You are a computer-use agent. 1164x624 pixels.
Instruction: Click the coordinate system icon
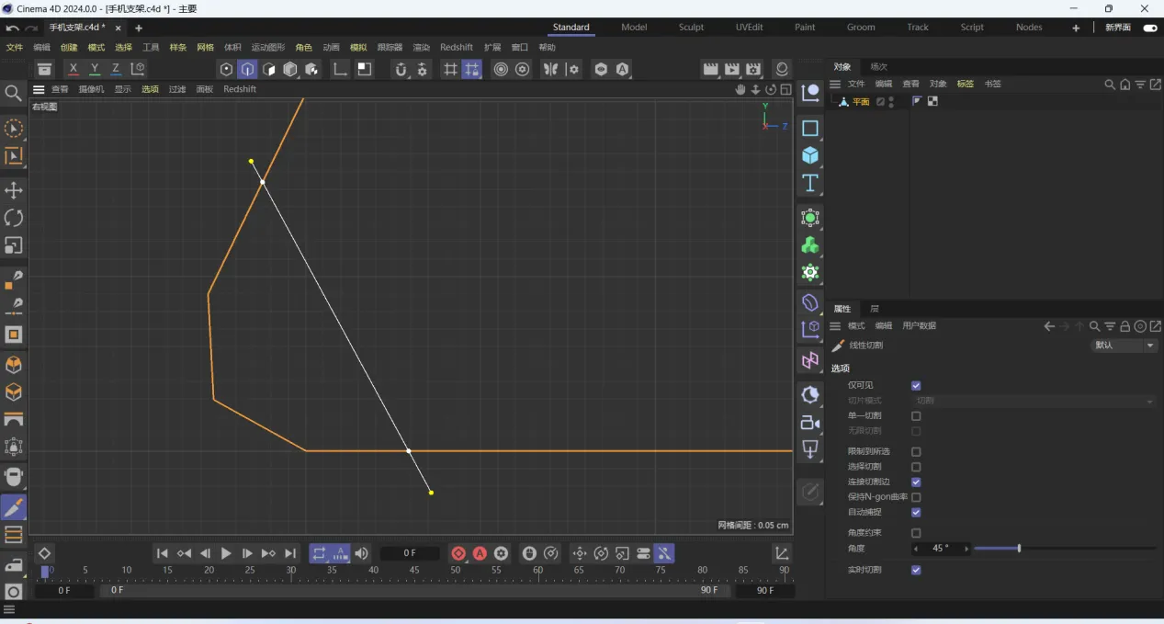point(138,69)
